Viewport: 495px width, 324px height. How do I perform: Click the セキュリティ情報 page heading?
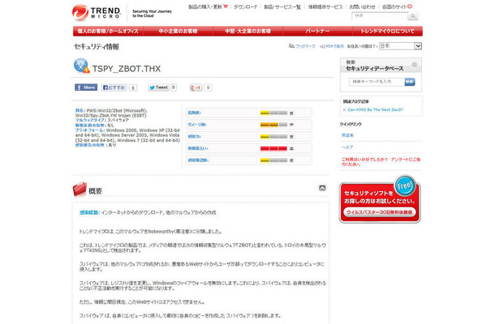pos(97,47)
